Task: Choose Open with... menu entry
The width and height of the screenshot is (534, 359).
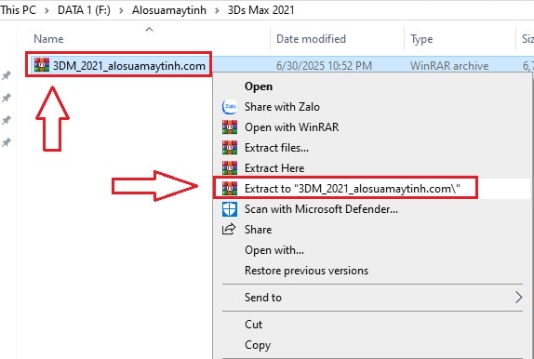Action: [274, 250]
